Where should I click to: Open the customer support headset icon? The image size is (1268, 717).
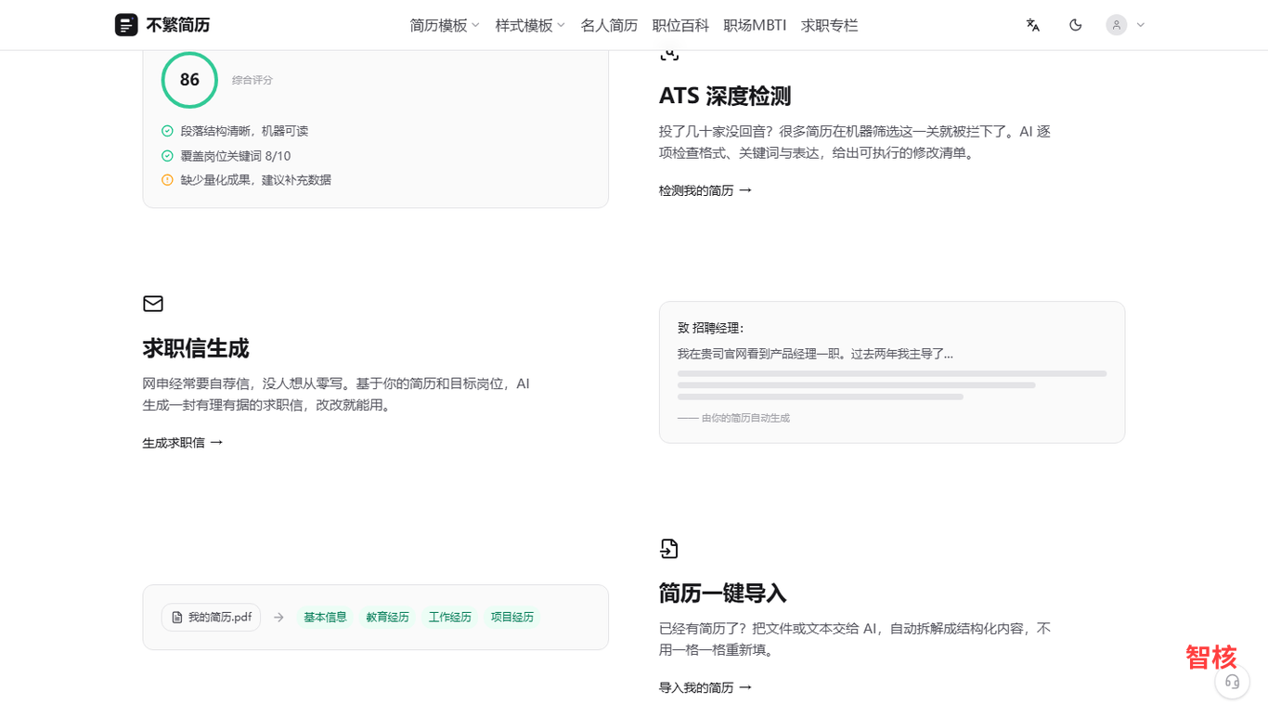[x=1232, y=682]
